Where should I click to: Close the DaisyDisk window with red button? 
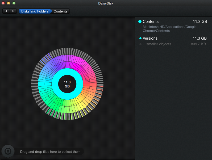3,3
